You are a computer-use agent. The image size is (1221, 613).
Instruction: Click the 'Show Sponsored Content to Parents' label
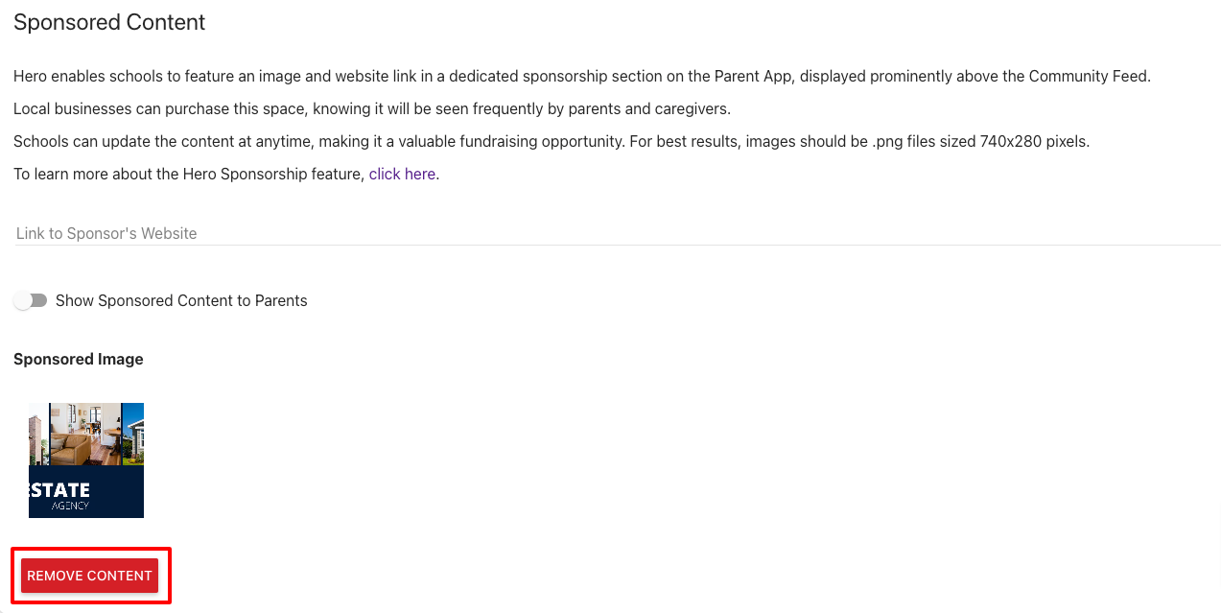pos(181,300)
